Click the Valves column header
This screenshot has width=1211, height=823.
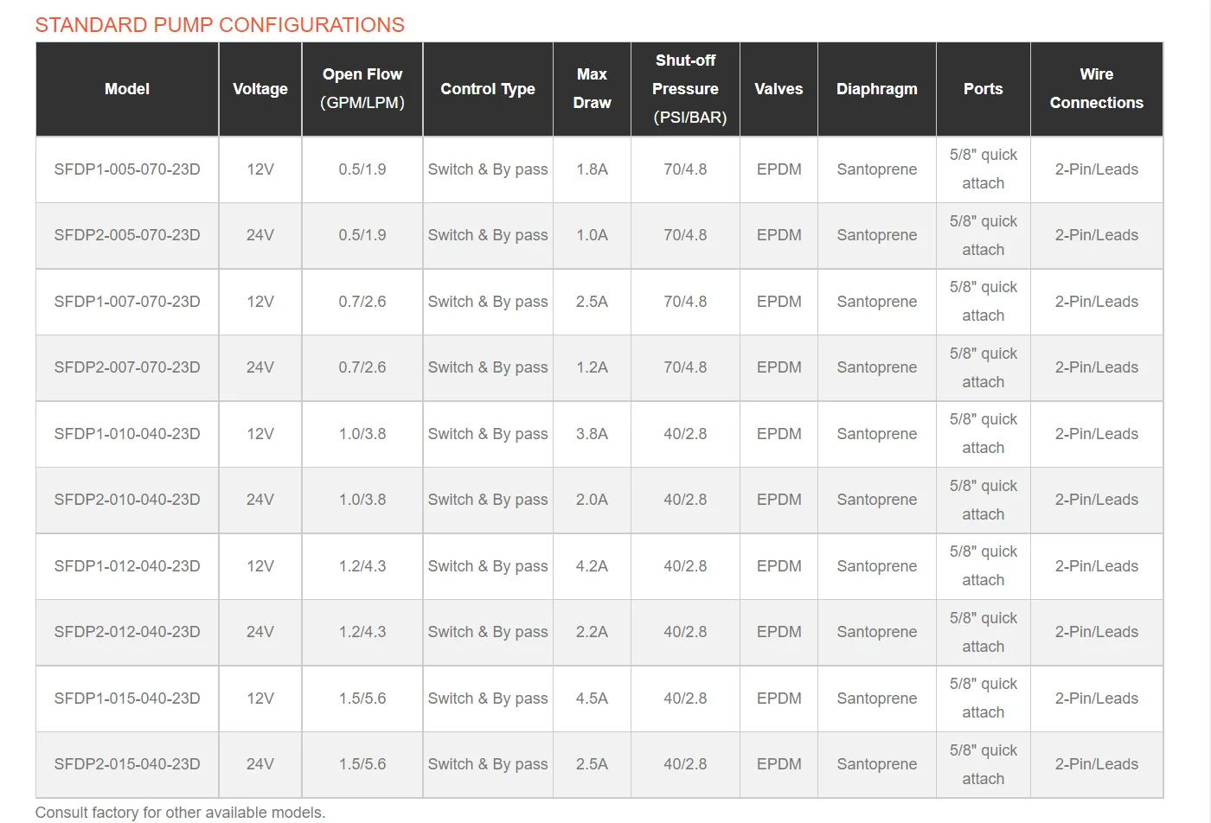click(x=778, y=89)
